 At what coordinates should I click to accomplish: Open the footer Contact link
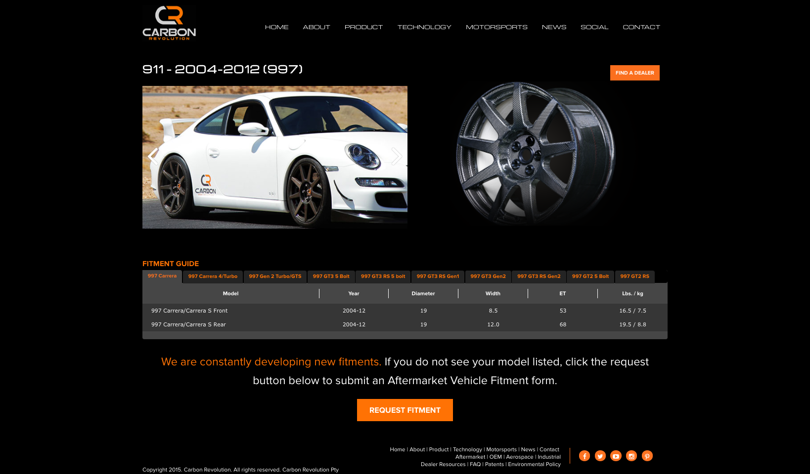(549, 449)
